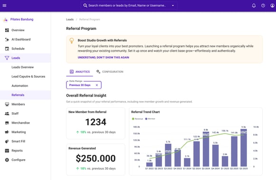Open AI Dashboard in the sidebar
Viewport: 276px width, 180px height.
click(26, 39)
